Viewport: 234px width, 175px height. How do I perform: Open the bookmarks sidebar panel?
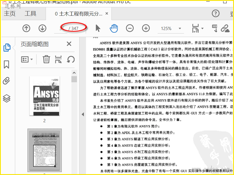pyautogui.click(x=6, y=64)
